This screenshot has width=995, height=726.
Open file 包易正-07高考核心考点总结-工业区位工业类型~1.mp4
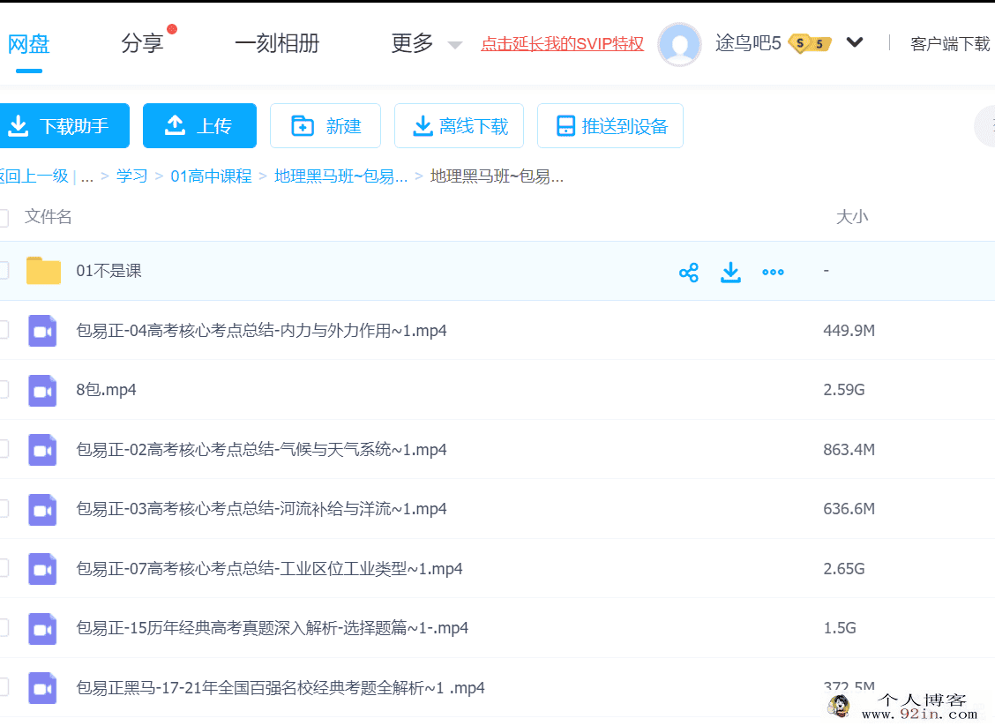coord(270,569)
